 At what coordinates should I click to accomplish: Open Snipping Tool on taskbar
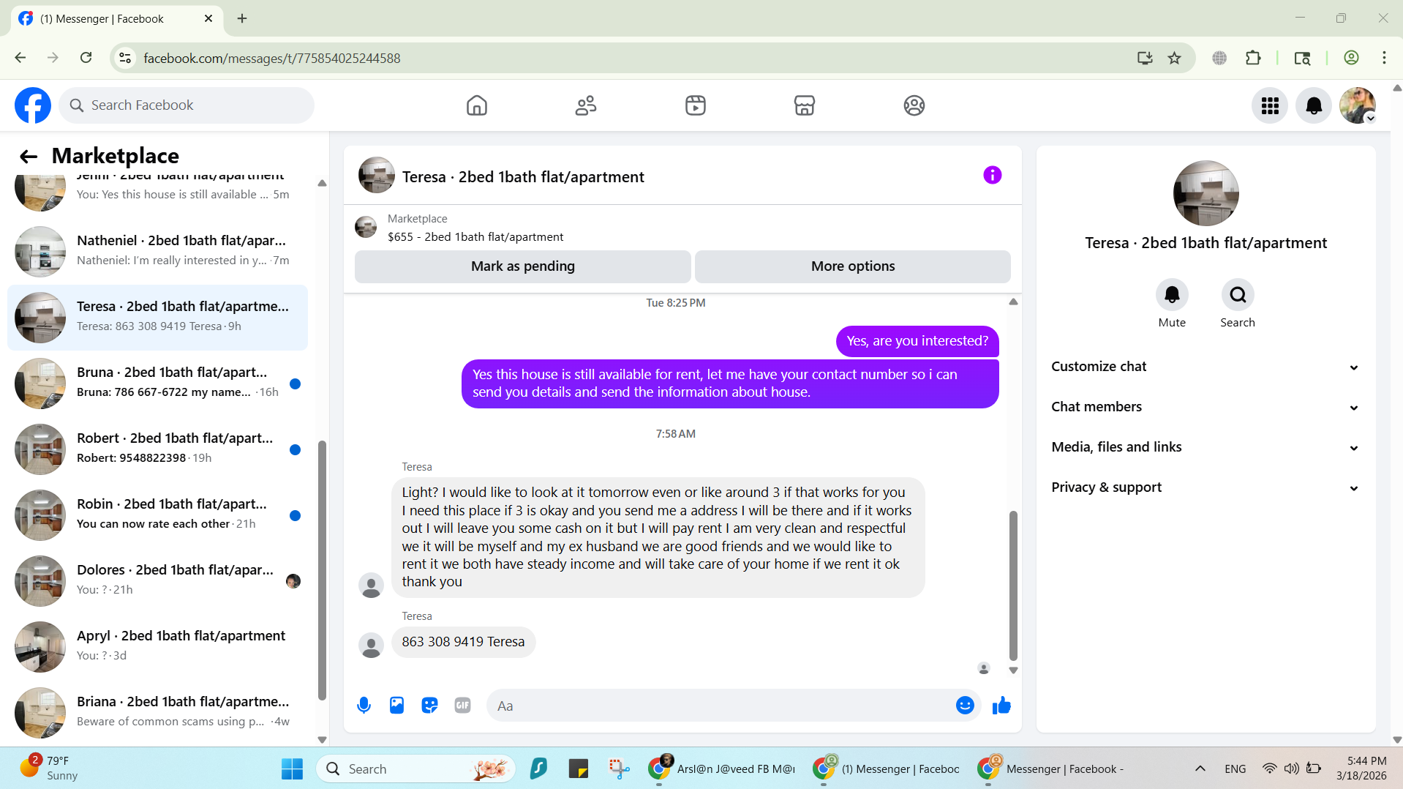coord(619,769)
